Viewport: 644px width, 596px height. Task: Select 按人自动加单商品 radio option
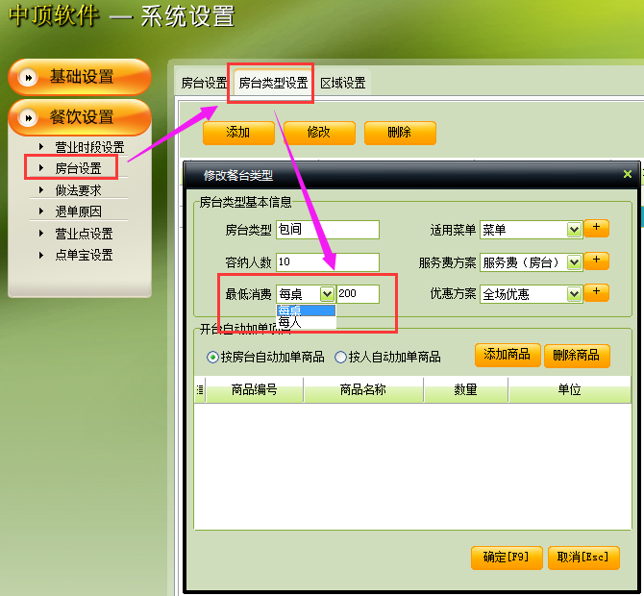340,358
